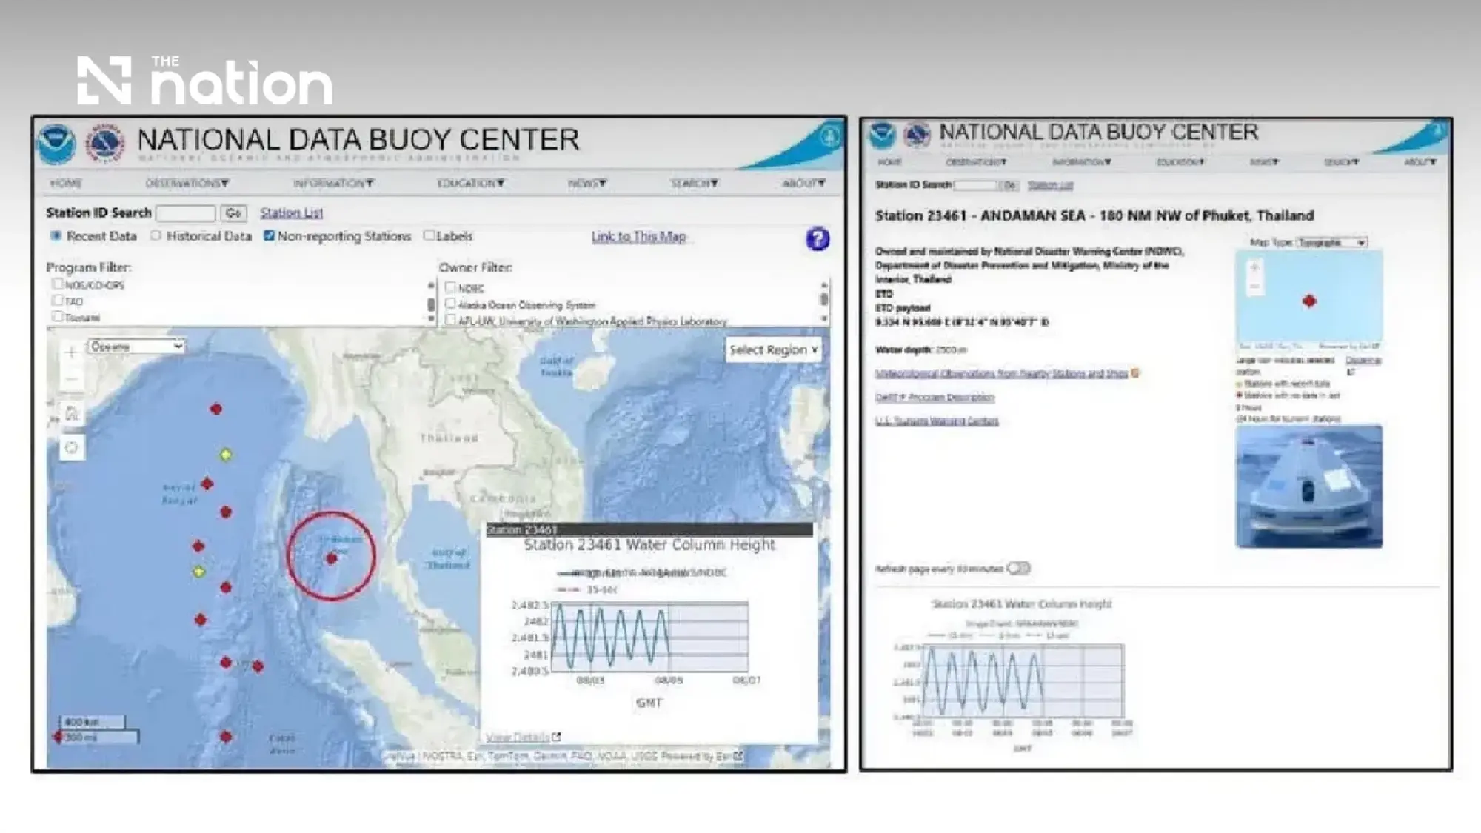Open HOME in the left page navigation

tap(66, 183)
